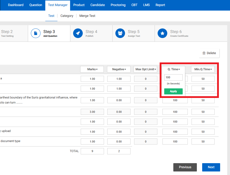230x175 pixels.
Task: Click the Next button
Action: tap(211, 167)
